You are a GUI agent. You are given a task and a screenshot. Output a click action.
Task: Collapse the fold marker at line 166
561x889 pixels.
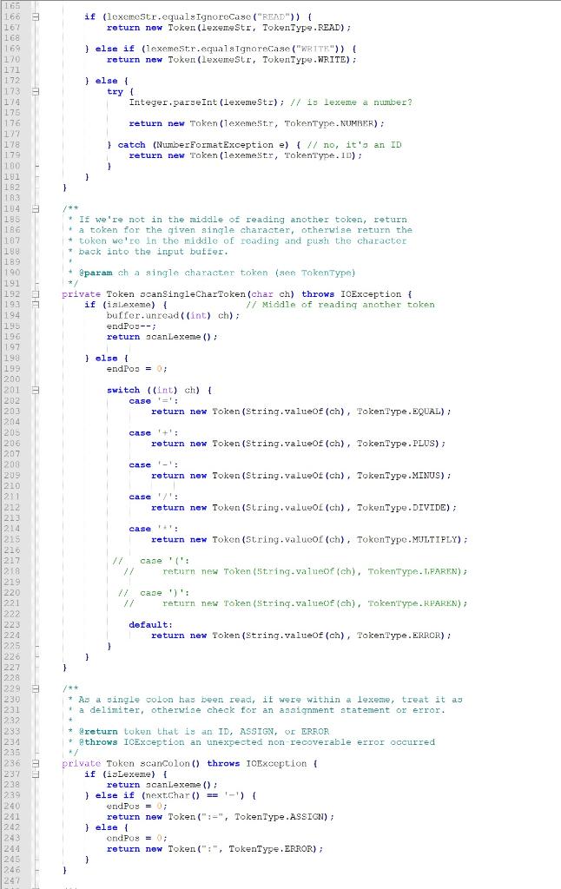(x=35, y=17)
